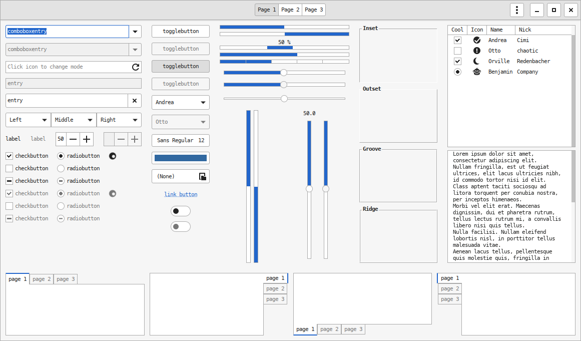The width and height of the screenshot is (581, 341).
Task: Open the blue color chooser button
Action: coord(181,158)
